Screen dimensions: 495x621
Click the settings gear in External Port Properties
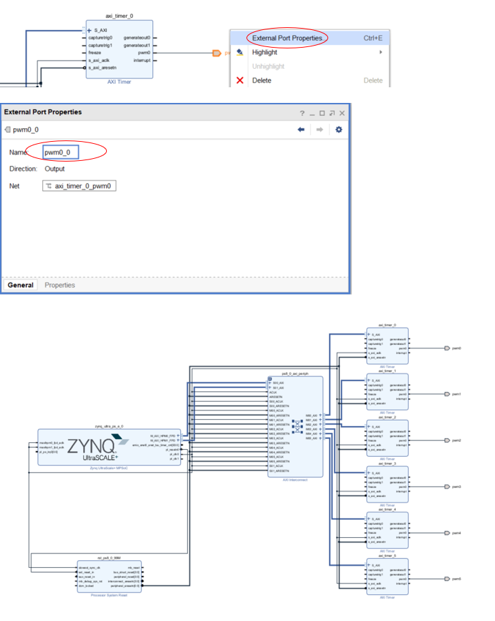338,130
